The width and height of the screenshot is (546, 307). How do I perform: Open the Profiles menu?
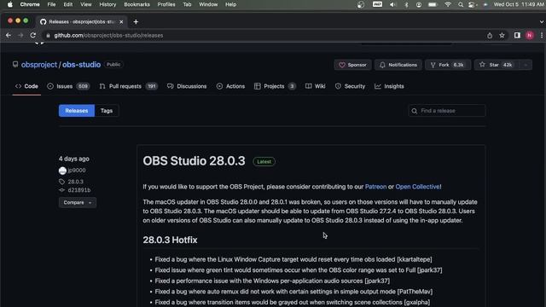(166, 4)
